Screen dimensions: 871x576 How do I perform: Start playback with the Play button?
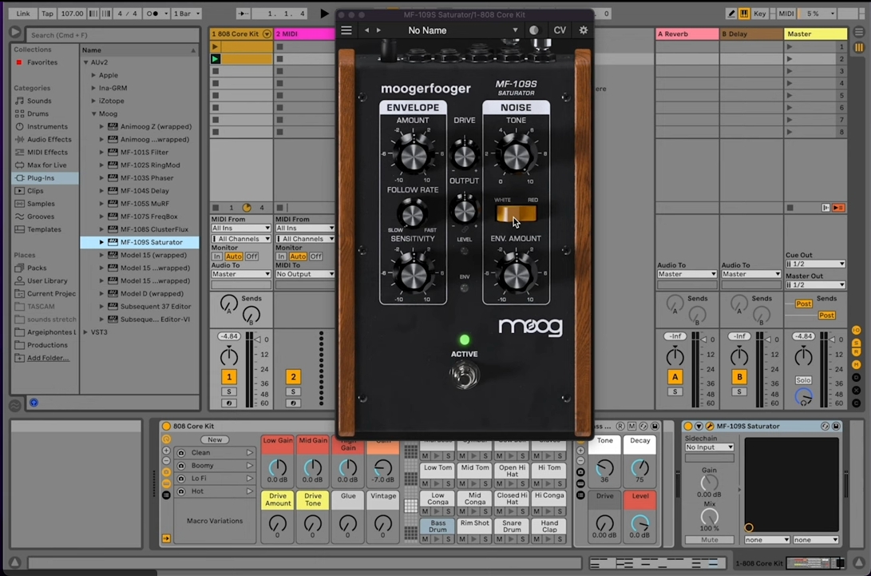324,14
